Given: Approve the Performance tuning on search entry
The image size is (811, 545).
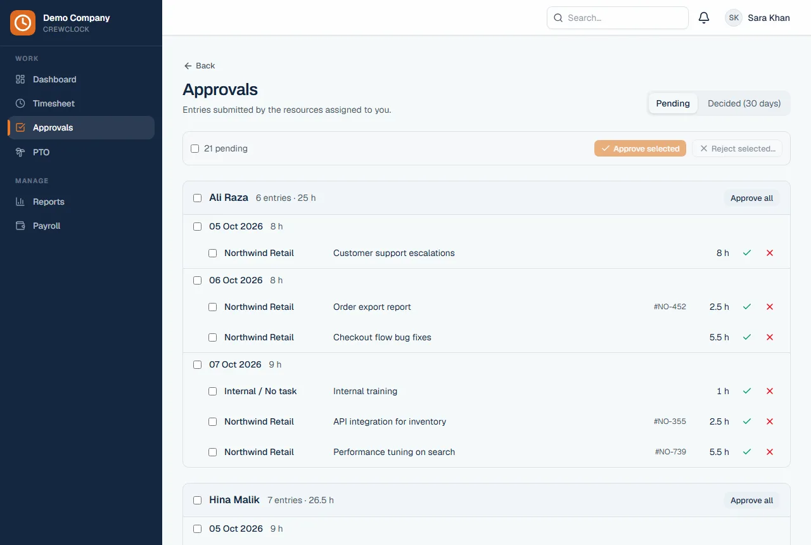Looking at the screenshot, I should pos(747,452).
